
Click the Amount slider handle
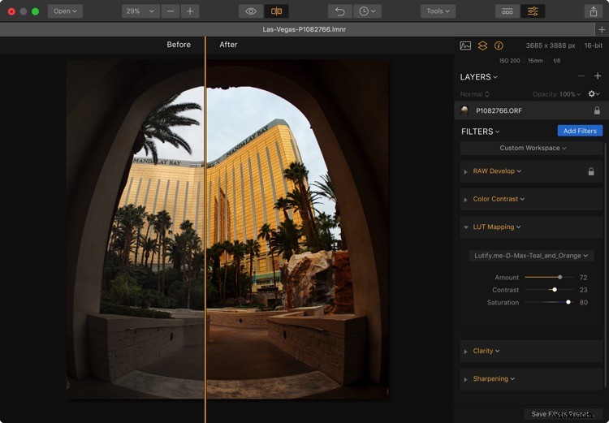[x=559, y=278]
